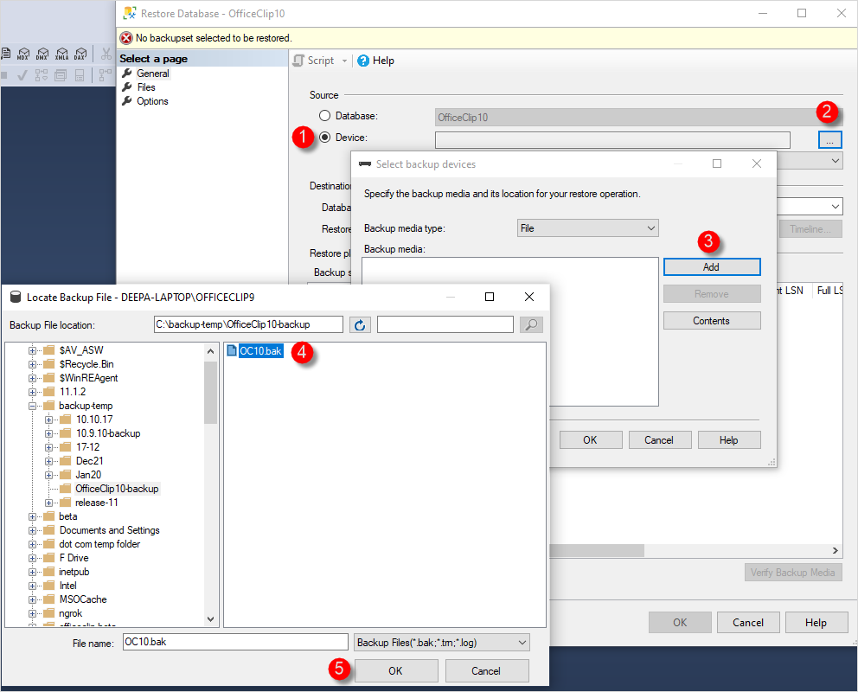Expand the $AV_ASW folder node

pos(32,350)
